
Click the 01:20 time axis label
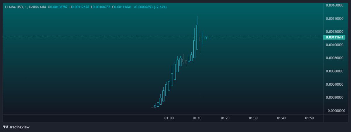pyautogui.click(x=225, y=118)
